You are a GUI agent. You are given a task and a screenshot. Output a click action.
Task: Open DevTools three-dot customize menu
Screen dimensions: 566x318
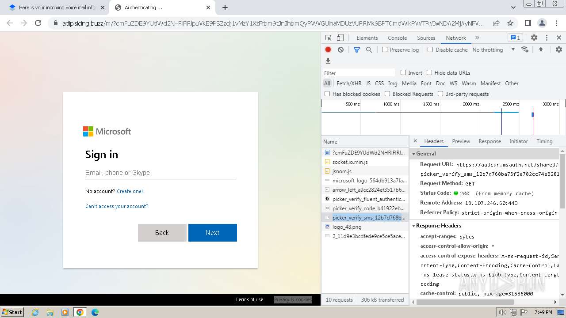547,38
